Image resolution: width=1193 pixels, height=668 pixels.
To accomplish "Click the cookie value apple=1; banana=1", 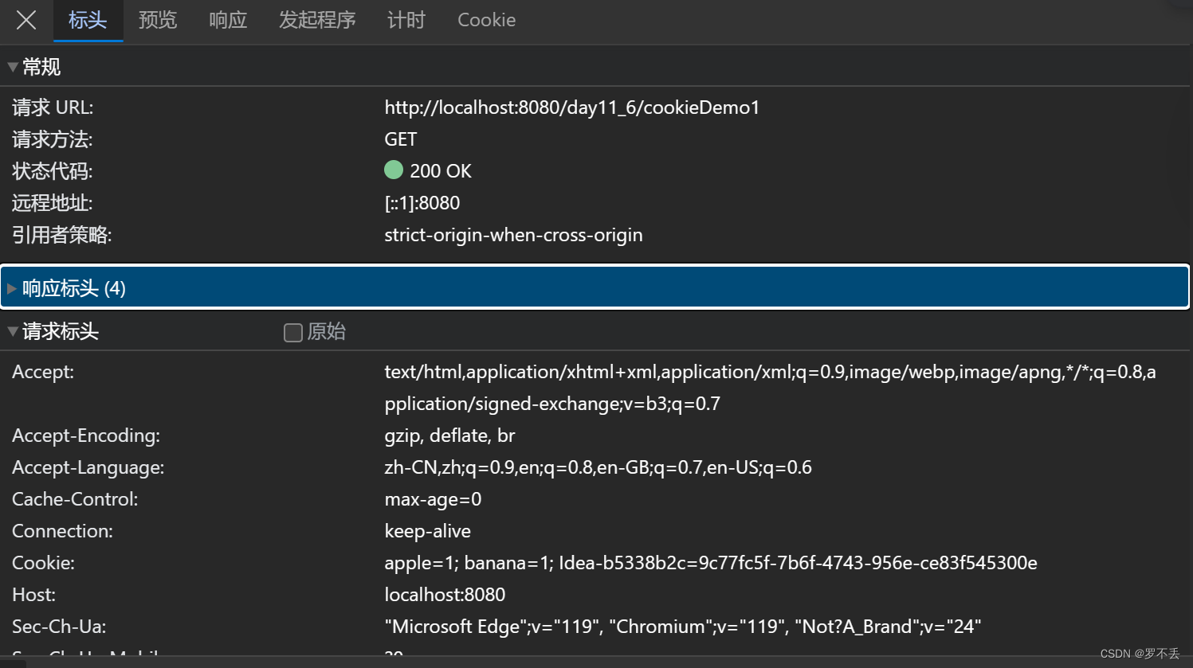I will point(711,563).
